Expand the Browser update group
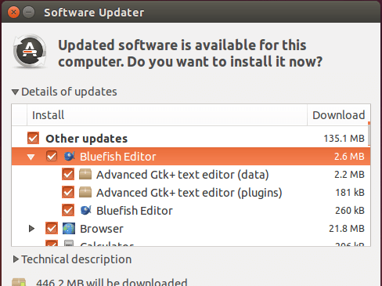382x286 pixels. pyautogui.click(x=31, y=229)
